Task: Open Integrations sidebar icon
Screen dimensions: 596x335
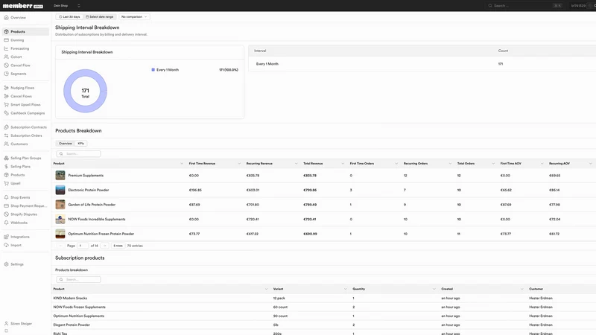Action: 6,237
